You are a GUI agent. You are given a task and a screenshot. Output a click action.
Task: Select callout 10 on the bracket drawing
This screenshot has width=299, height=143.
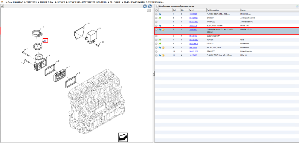tap(88, 23)
